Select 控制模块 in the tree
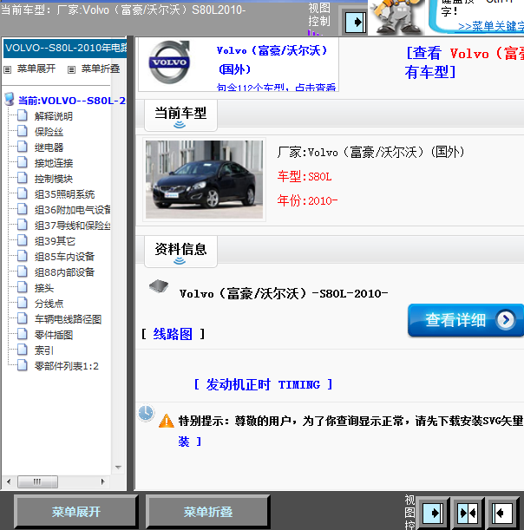This screenshot has height=530, width=524. (54, 179)
